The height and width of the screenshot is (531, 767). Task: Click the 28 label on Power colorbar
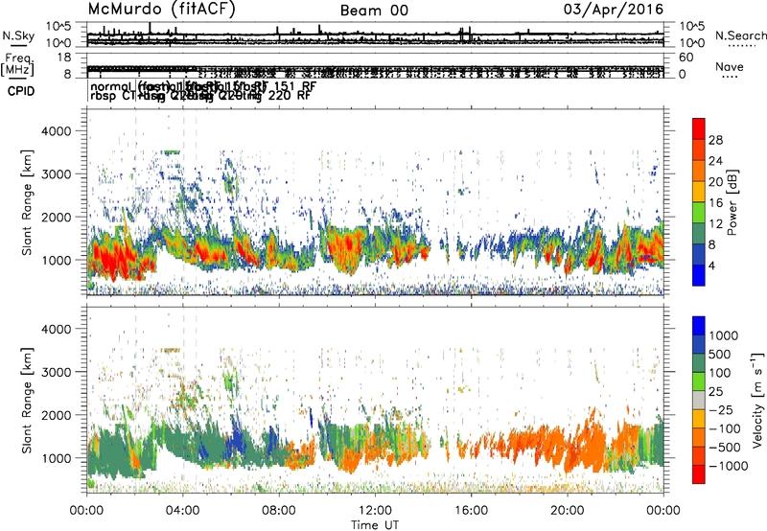pos(715,140)
